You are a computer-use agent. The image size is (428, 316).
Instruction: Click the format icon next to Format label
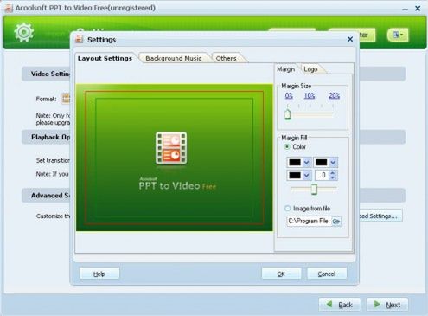[x=66, y=99]
